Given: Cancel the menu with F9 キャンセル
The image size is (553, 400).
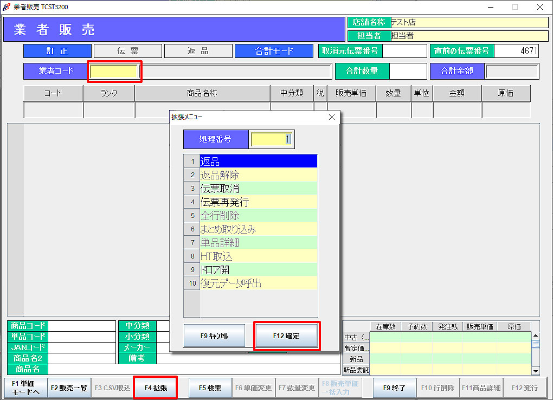Looking at the screenshot, I should click(214, 336).
